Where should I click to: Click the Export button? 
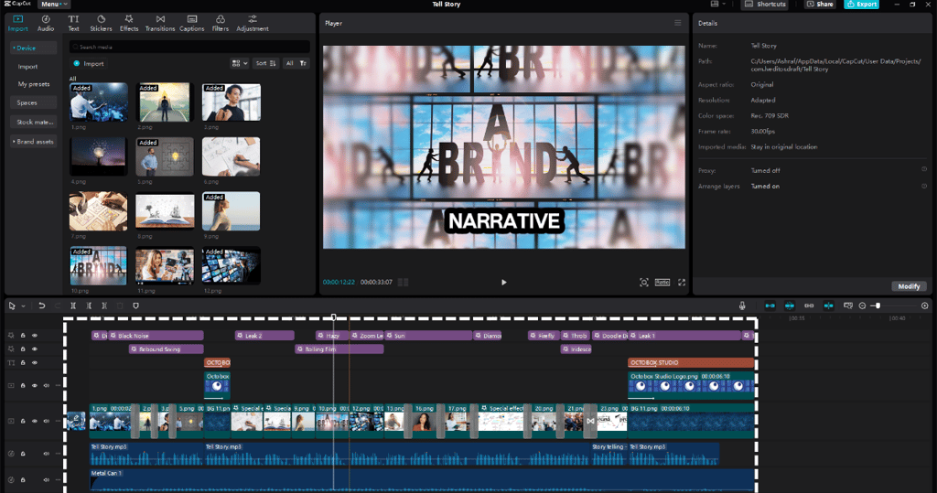861,5
